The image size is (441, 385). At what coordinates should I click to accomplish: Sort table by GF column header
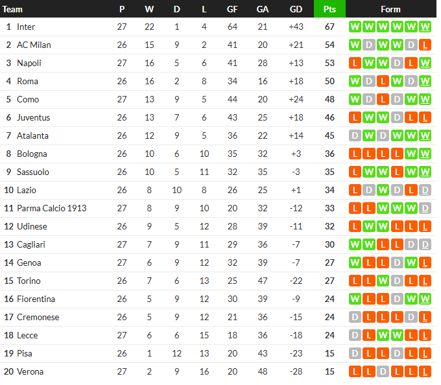[232, 9]
